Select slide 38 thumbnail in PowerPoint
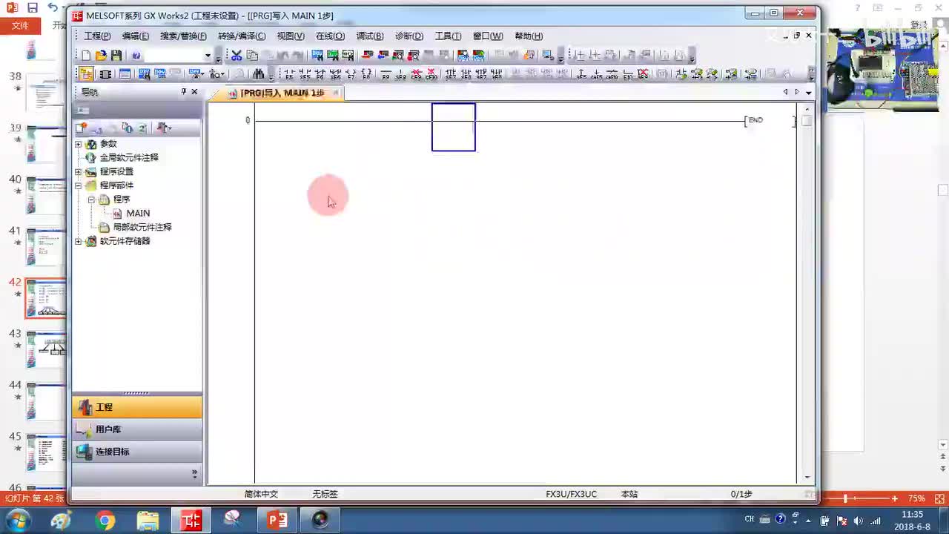This screenshot has height=534, width=949. tap(46, 93)
